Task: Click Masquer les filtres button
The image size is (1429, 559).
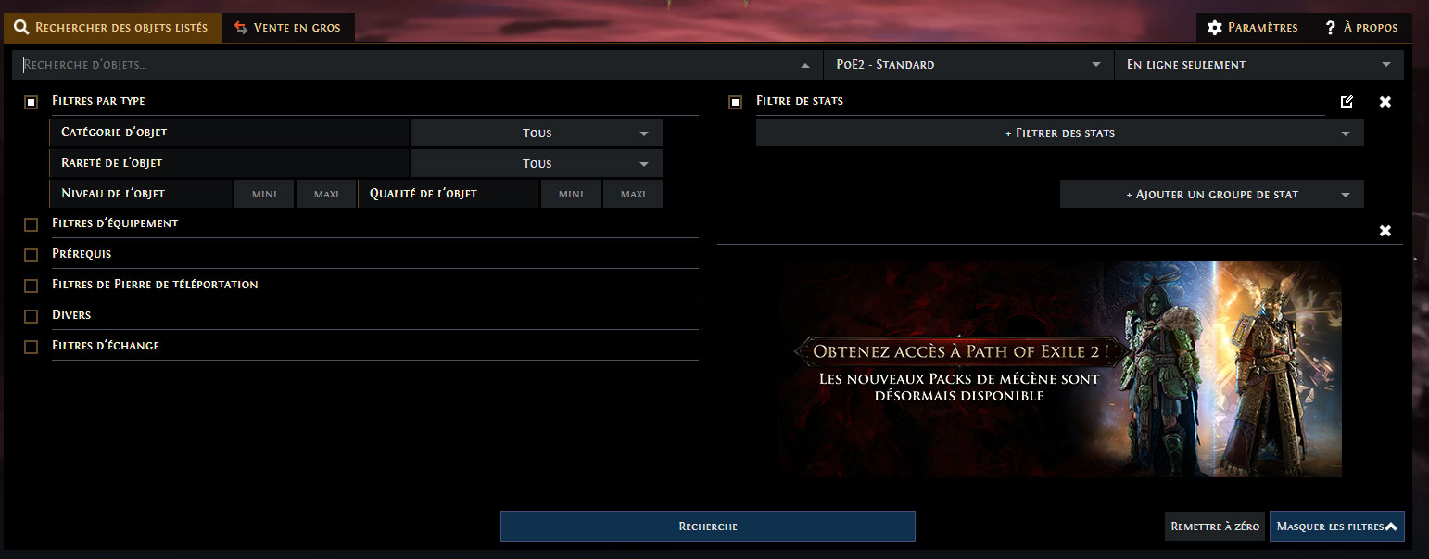Action: [1337, 527]
